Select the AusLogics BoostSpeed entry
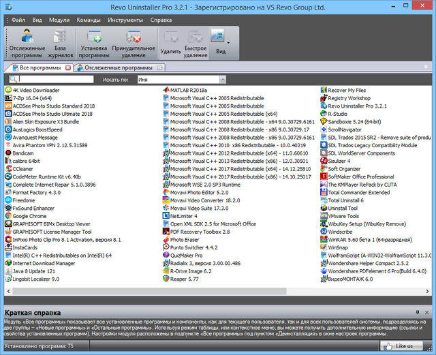The width and height of the screenshot is (436, 355). [x=33, y=129]
